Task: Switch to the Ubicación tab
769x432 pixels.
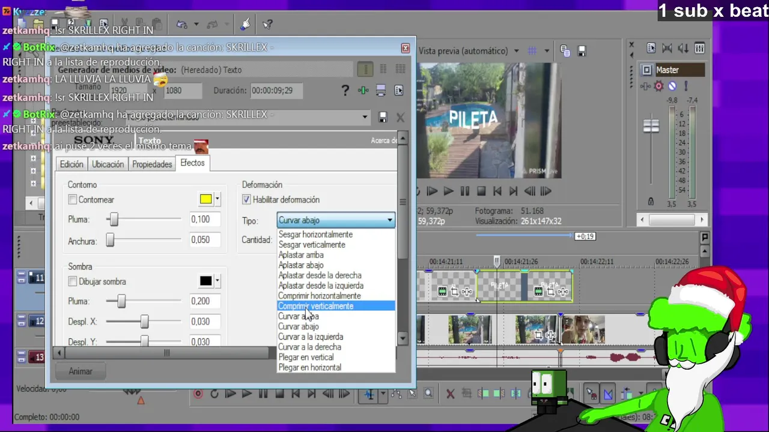Action: pyautogui.click(x=108, y=164)
